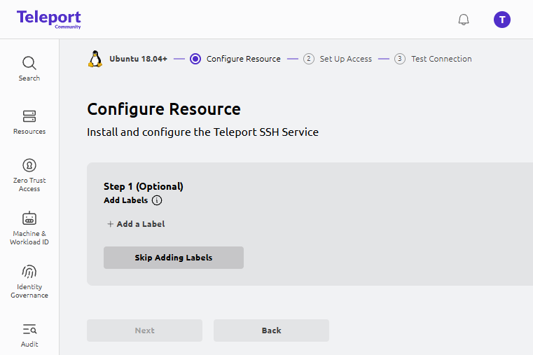Select the Configure Resource step
The height and width of the screenshot is (355, 533).
tap(243, 59)
